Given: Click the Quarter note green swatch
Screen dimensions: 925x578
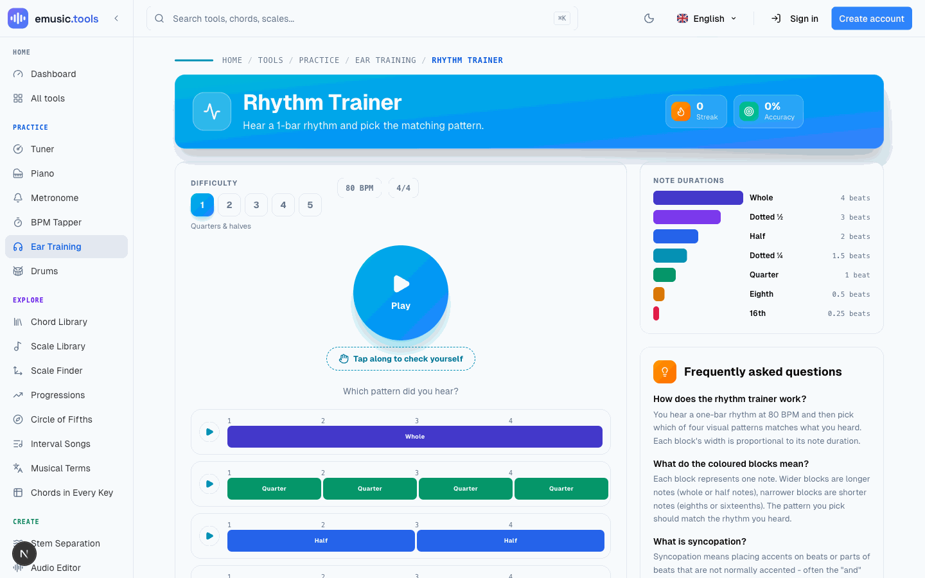Looking at the screenshot, I should coord(664,275).
